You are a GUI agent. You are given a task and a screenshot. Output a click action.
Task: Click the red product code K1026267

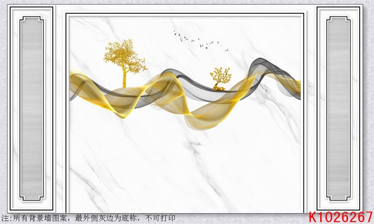point(341,217)
